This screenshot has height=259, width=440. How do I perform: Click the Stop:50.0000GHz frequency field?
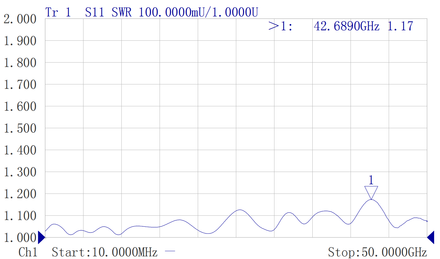[x=377, y=252]
